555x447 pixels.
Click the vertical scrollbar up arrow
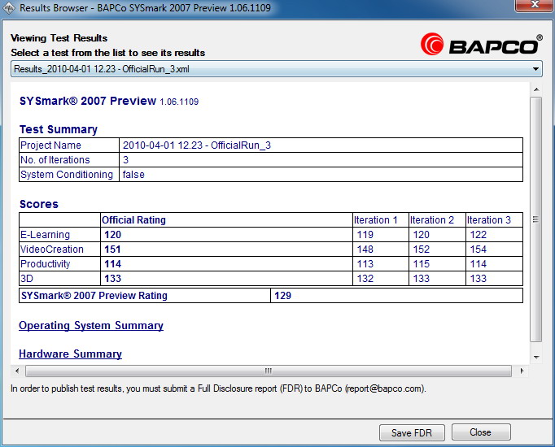pos(536,89)
